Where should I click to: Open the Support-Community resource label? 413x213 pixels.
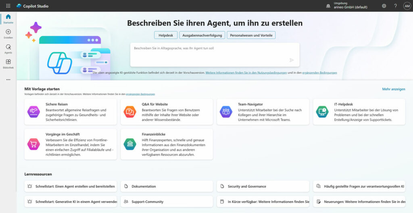[148, 202]
